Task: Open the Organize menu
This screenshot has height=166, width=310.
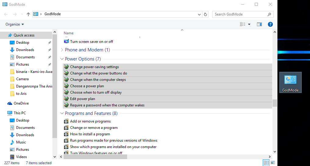Action: point(15,24)
